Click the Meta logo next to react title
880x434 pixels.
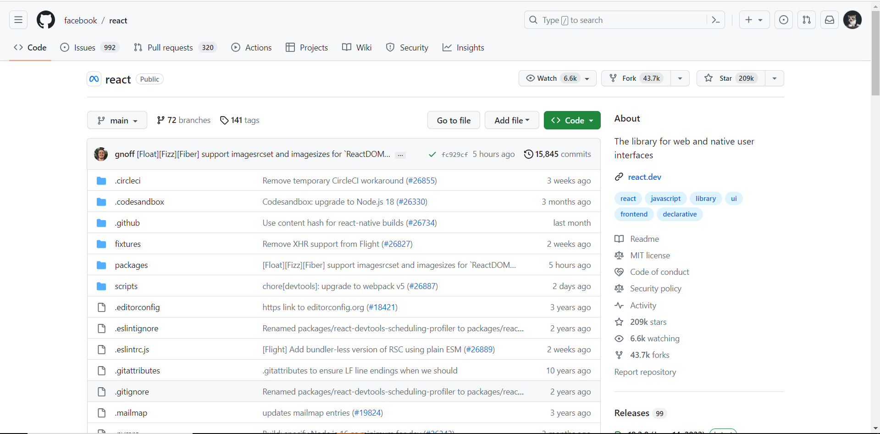point(94,79)
